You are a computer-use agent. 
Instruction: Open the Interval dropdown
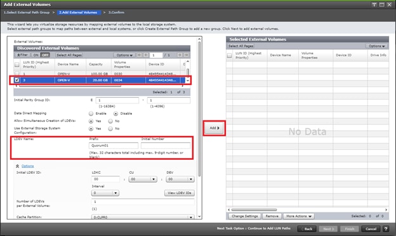click(105, 193)
